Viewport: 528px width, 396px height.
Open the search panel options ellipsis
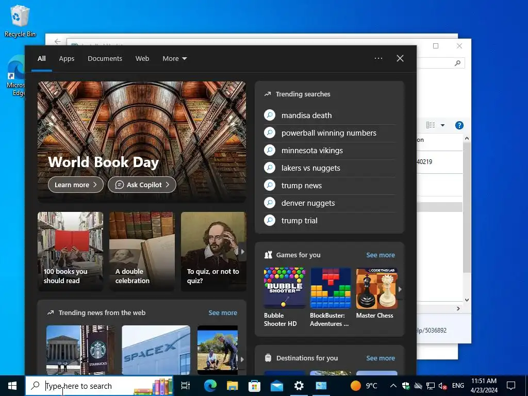tap(378, 58)
